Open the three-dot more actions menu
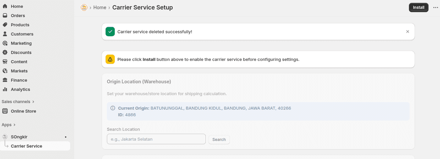 (x=435, y=7)
